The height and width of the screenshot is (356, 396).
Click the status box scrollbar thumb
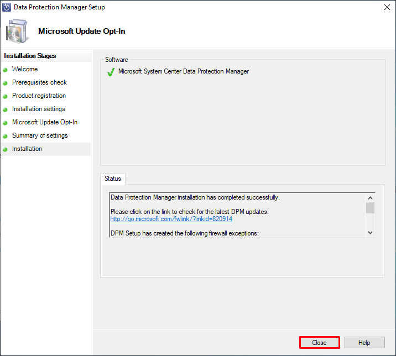[370, 208]
